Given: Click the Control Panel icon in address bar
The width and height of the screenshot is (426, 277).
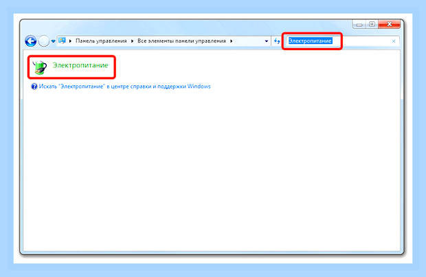Looking at the screenshot, I should tap(63, 41).
